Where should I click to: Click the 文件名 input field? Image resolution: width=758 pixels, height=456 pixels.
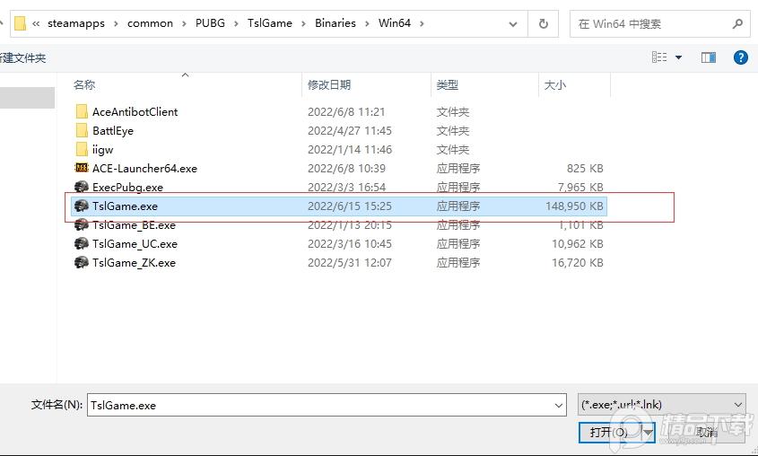327,405
